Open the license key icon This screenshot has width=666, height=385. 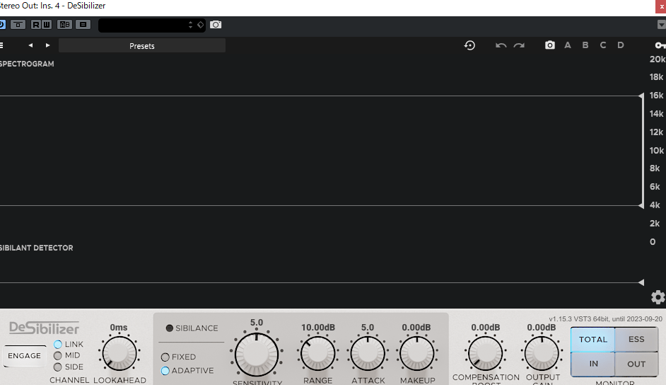[x=660, y=45]
